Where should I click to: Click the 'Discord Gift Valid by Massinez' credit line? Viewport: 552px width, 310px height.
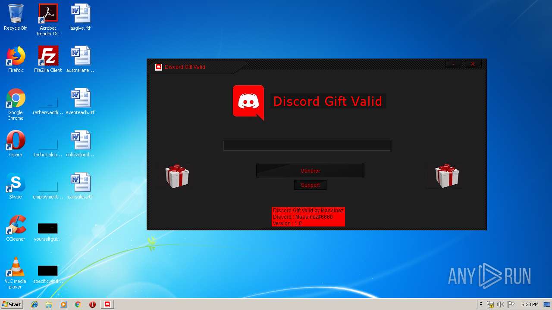click(308, 211)
